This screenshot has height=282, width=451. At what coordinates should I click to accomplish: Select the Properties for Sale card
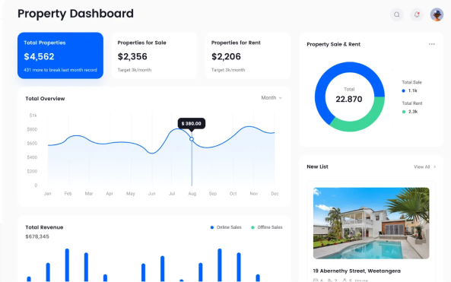click(154, 55)
